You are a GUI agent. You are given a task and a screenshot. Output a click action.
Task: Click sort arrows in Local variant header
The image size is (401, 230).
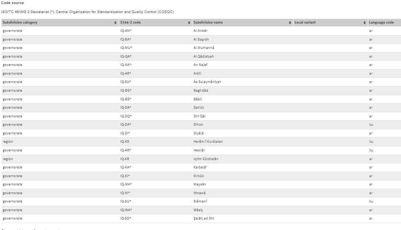[x=364, y=22]
